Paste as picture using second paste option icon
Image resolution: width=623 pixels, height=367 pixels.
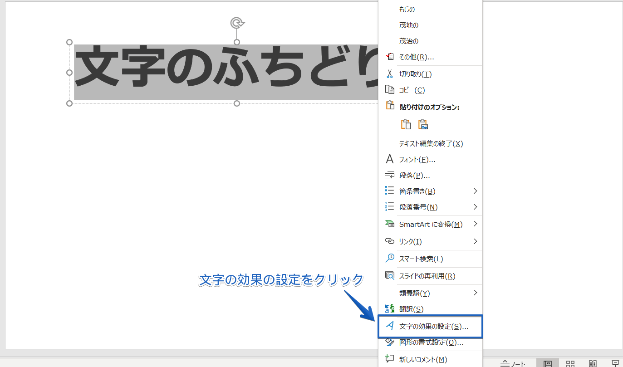[x=423, y=124]
